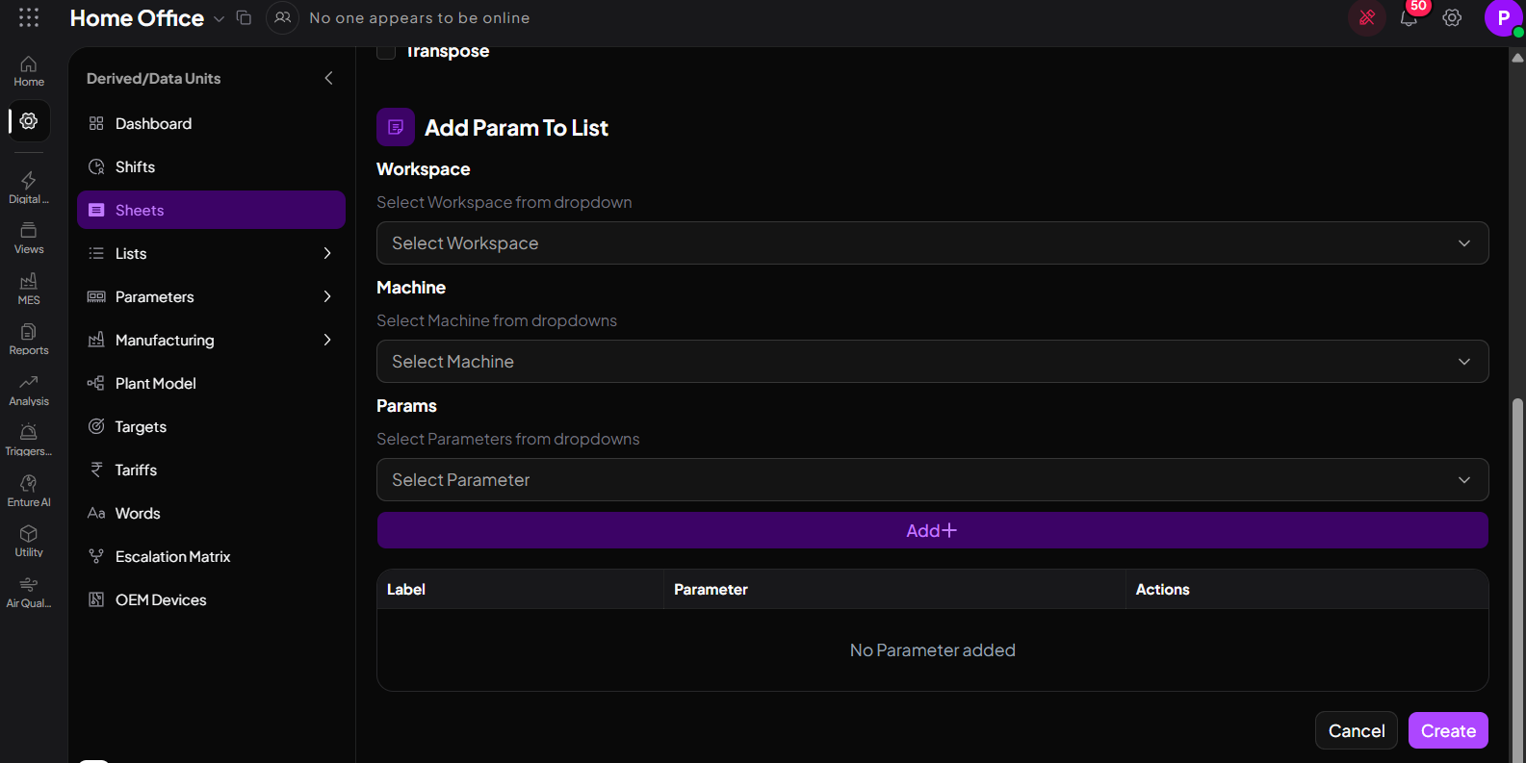This screenshot has height=763, width=1526.
Task: Select the active settings gear in rail
Action: point(29,121)
